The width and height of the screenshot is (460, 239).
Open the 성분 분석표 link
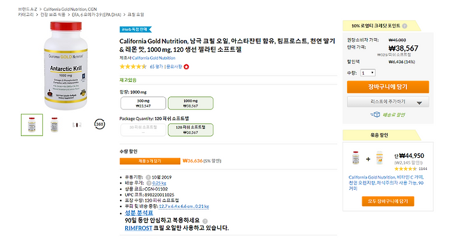click(x=139, y=213)
